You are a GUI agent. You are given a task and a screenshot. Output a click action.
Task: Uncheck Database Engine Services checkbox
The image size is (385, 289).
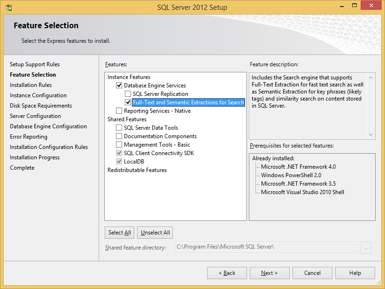pos(119,85)
